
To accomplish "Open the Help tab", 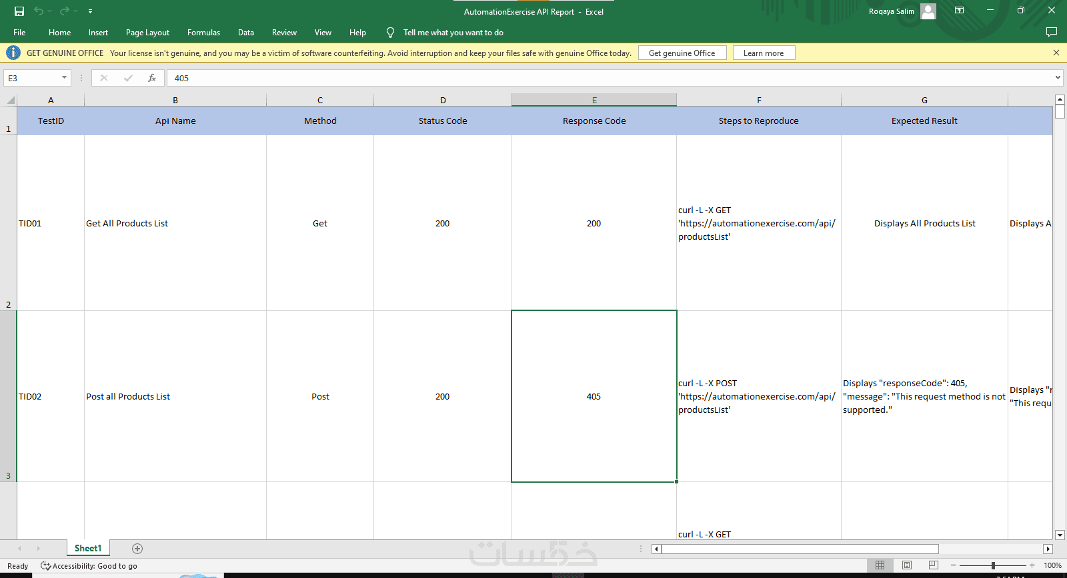I will tap(357, 33).
